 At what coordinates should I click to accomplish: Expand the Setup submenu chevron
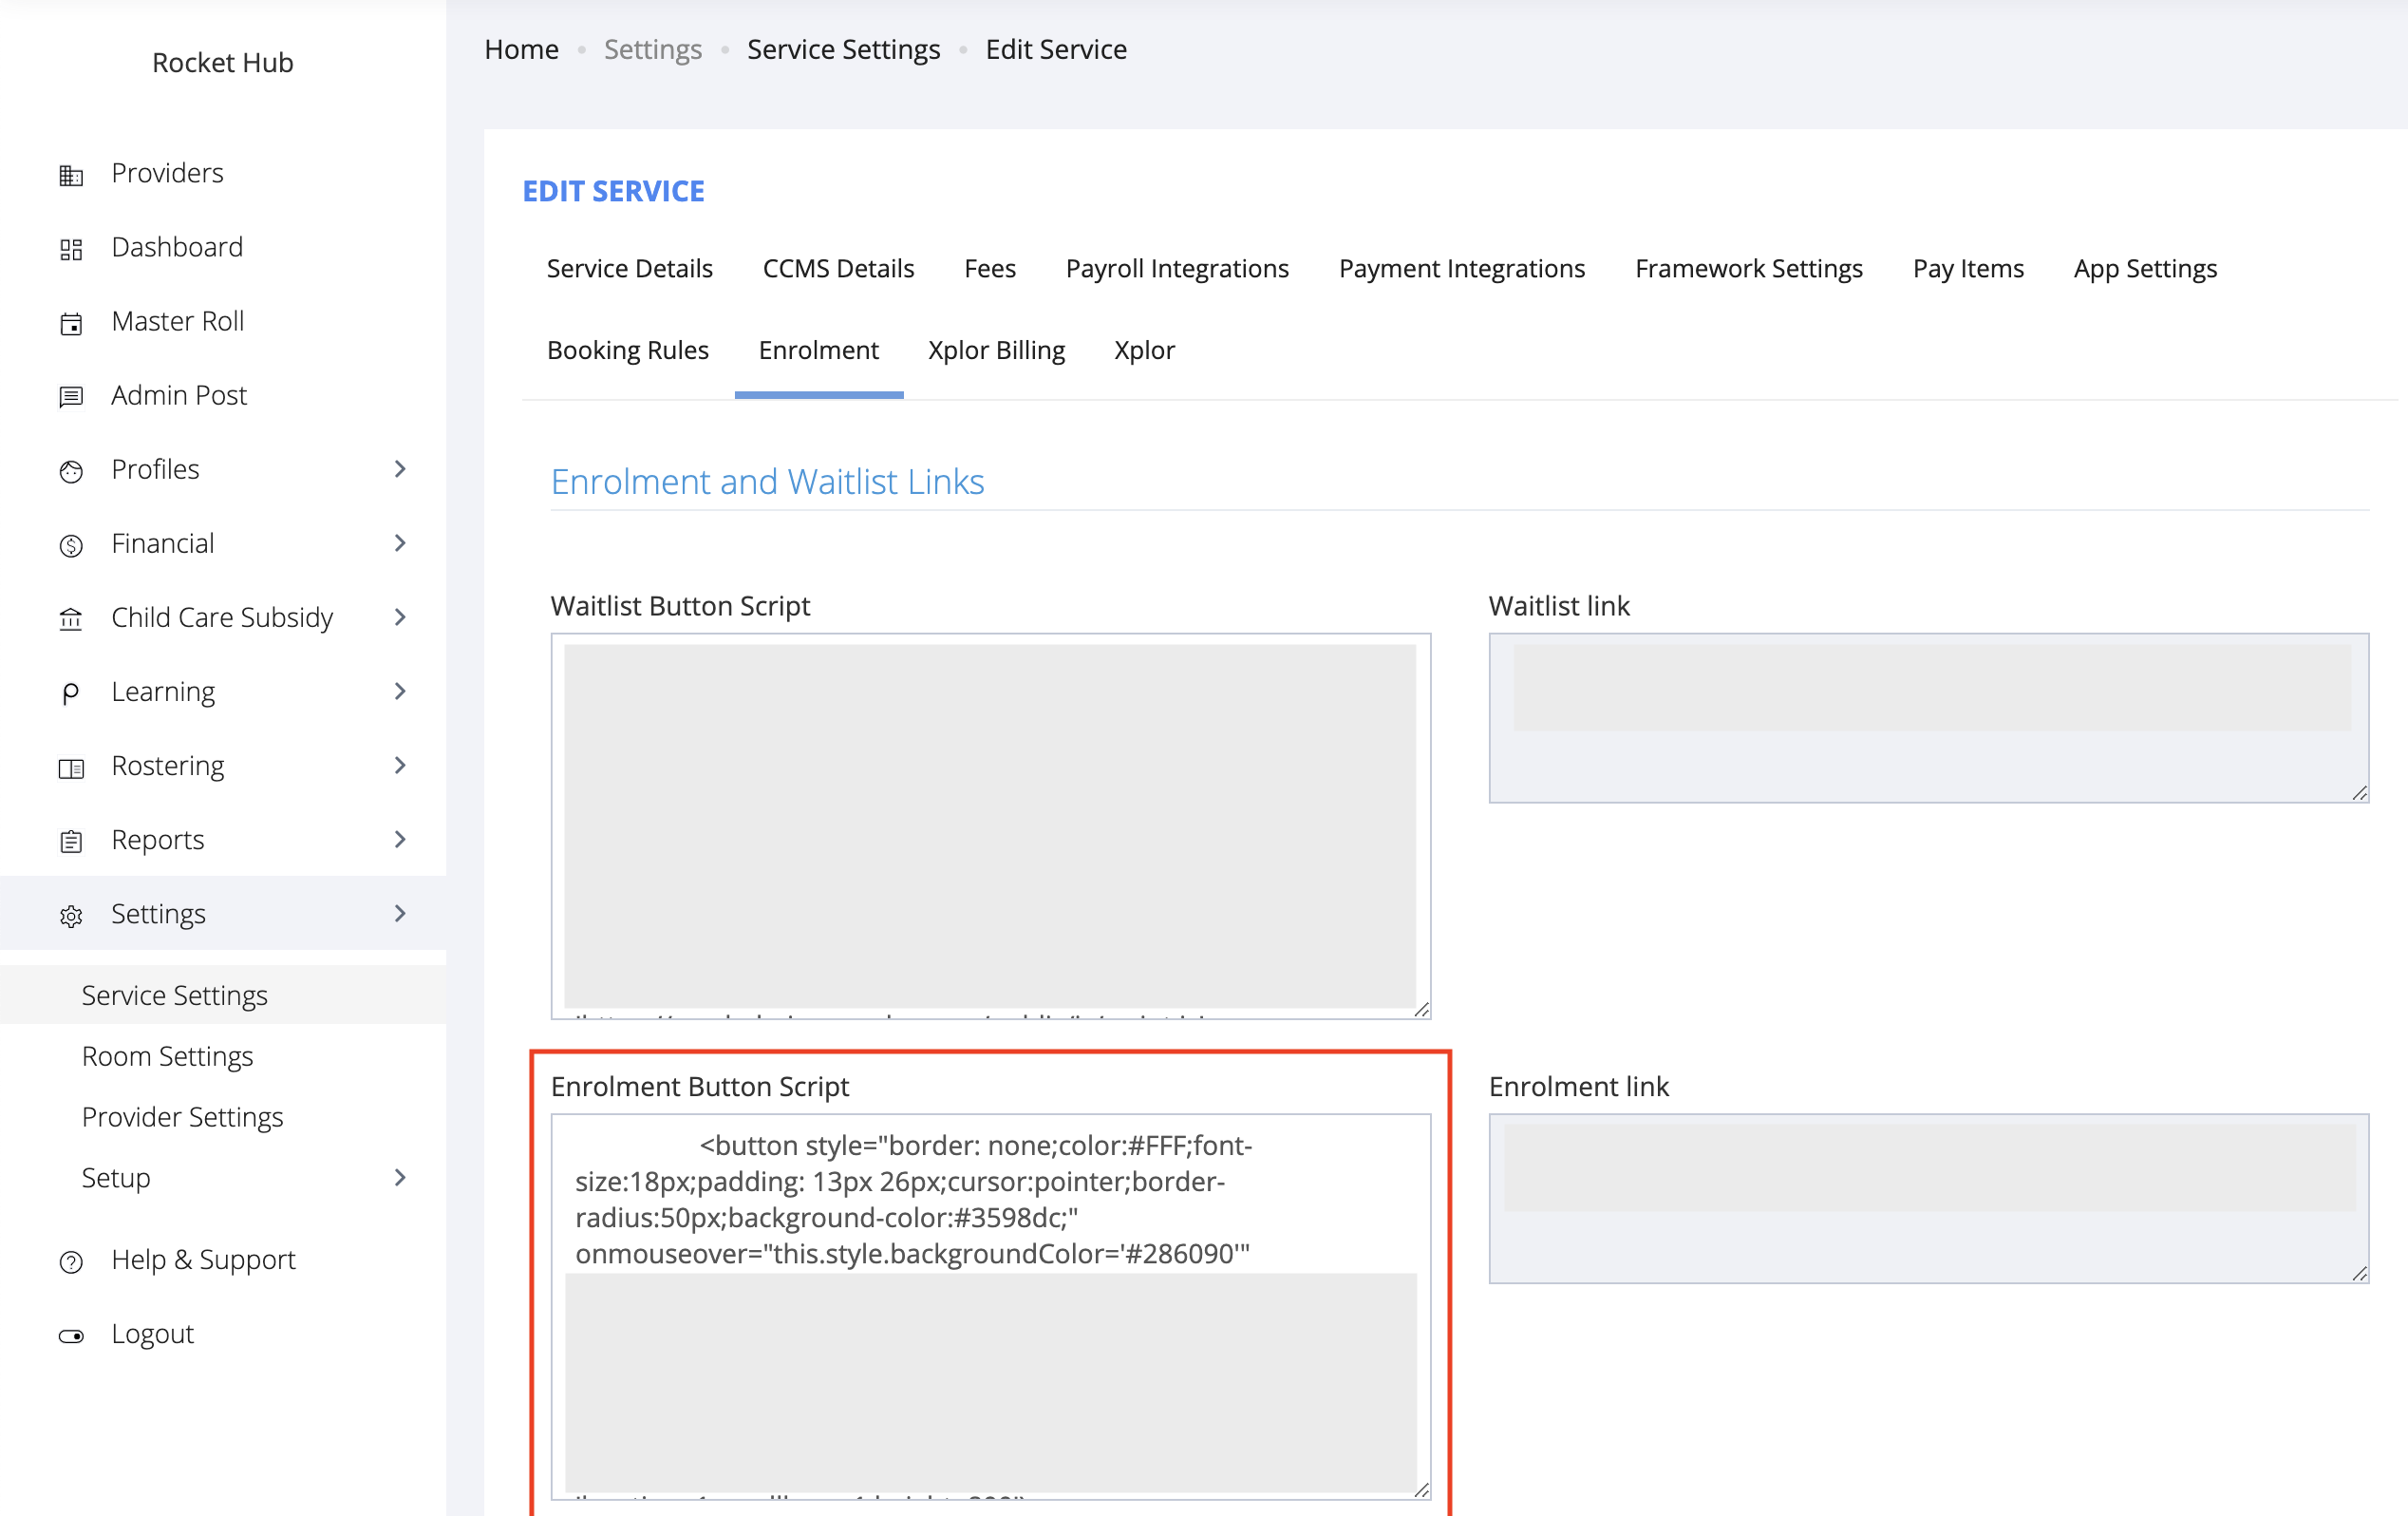400,1178
